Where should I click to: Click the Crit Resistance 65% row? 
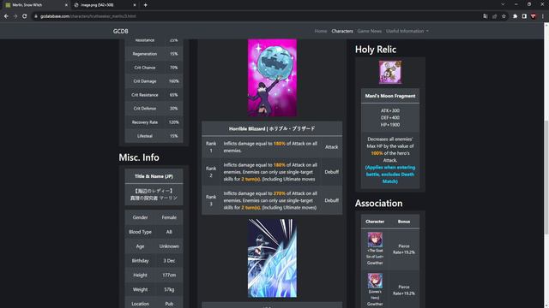pos(154,95)
